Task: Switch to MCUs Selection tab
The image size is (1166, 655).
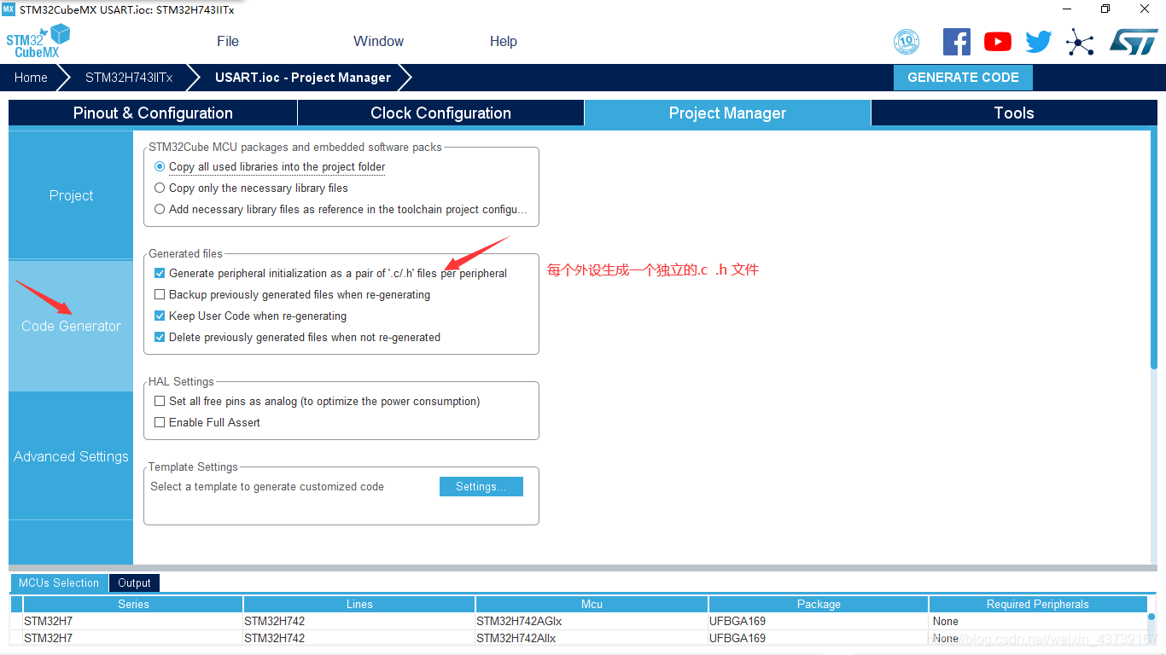Action: pos(59,583)
